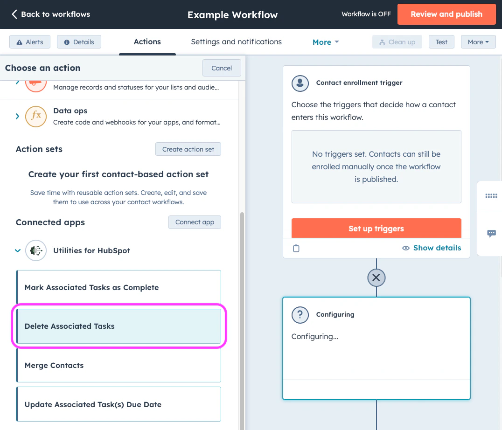
Task: Copy the trigger card via clipboard icon
Action: pos(296,249)
